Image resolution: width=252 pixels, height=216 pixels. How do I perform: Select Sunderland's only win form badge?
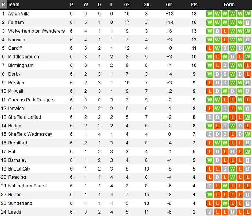[225, 203]
